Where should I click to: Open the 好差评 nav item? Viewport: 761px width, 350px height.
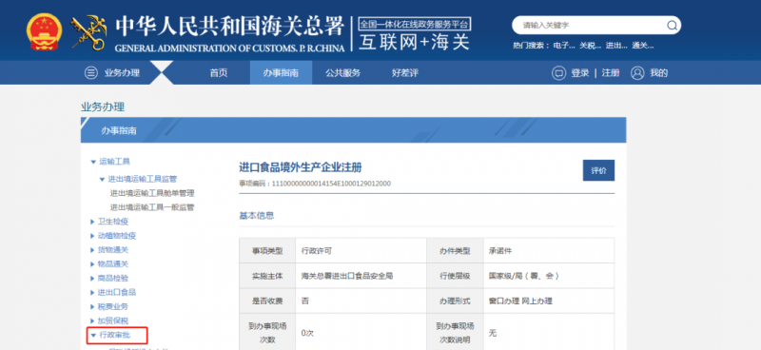point(405,73)
